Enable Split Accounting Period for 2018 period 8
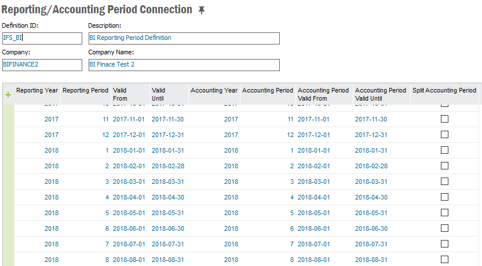The height and width of the screenshot is (266, 482). 444,260
